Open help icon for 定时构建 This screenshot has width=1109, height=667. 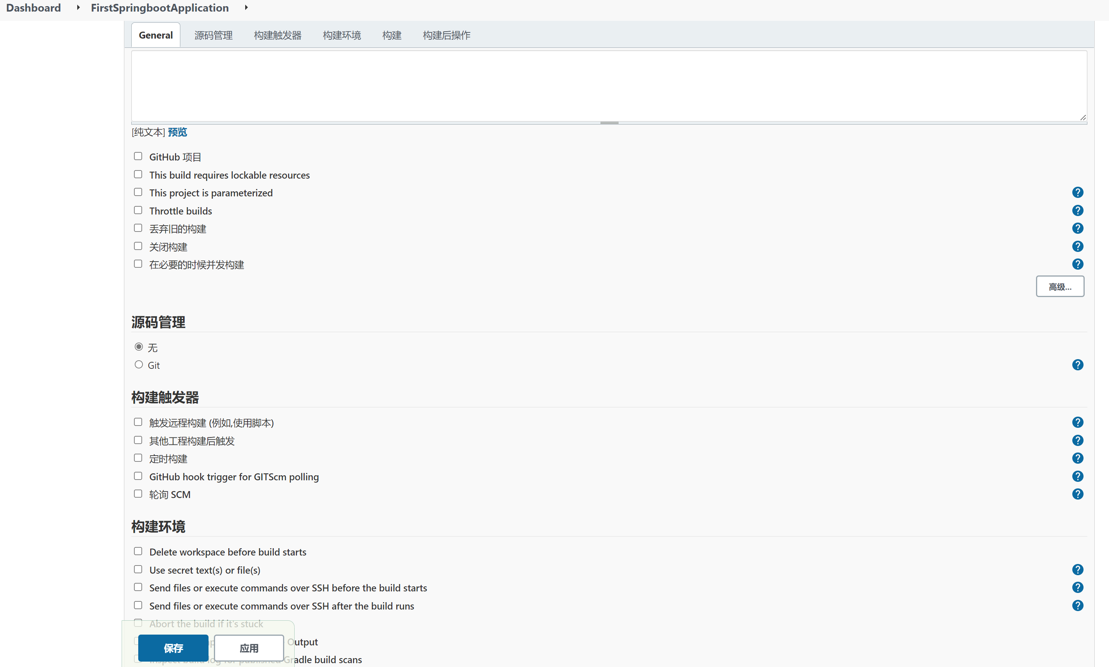pos(1077,458)
